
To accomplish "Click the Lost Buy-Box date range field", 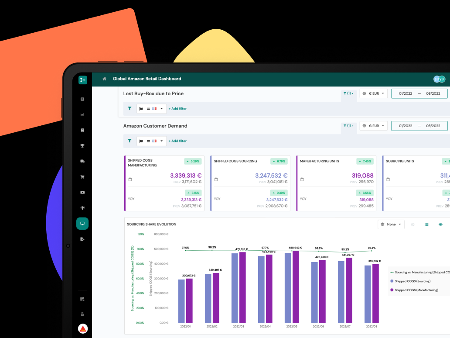I will click(x=419, y=94).
